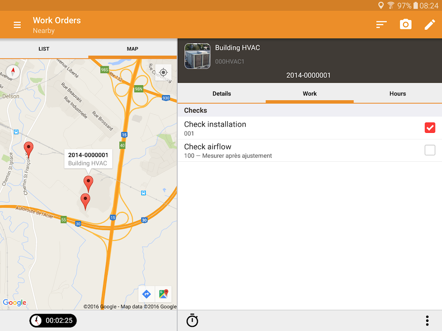Switch to the Hours tab

point(397,94)
